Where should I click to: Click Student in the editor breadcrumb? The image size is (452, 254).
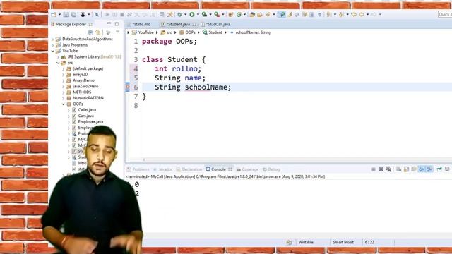tap(213, 32)
